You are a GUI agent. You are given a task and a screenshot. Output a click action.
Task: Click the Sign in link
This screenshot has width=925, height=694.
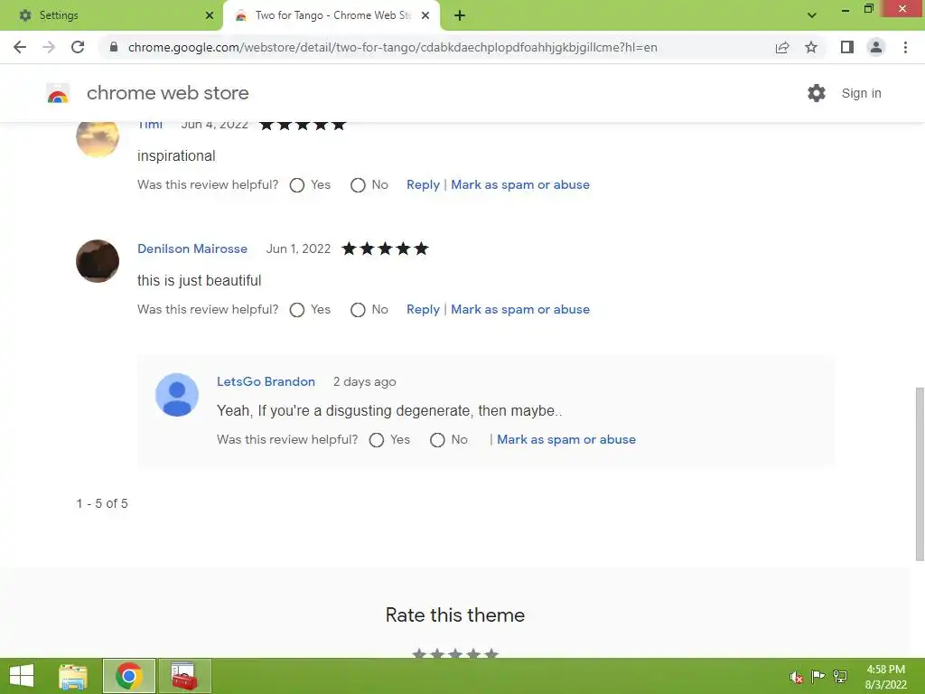pos(861,93)
